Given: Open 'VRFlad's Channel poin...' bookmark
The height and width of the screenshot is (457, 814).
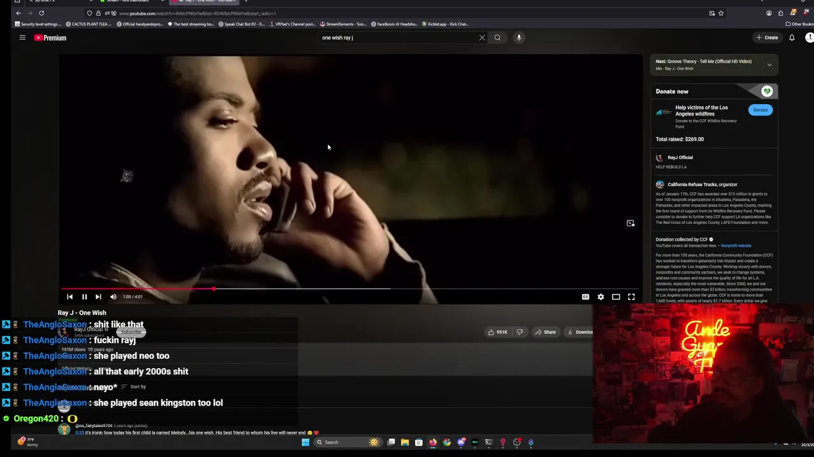Looking at the screenshot, I should [x=293, y=24].
